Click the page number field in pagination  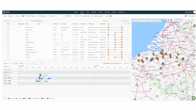click(x=113, y=21)
